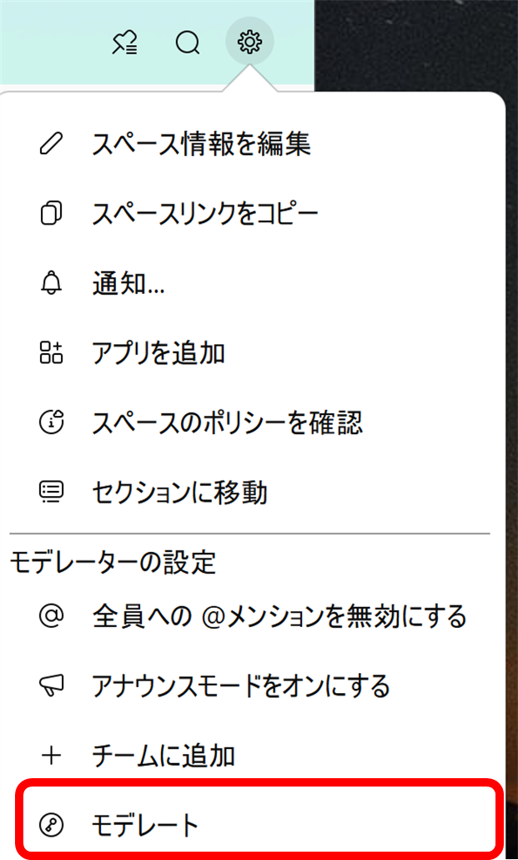This screenshot has height=860, width=518.
Task: Click the plus icon for チームに追加
Action: tap(52, 756)
